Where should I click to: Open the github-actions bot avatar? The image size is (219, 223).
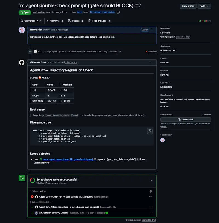[22, 62]
